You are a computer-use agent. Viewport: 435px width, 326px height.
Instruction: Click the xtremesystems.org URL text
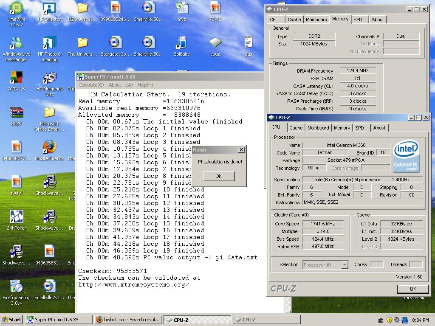tap(133, 285)
